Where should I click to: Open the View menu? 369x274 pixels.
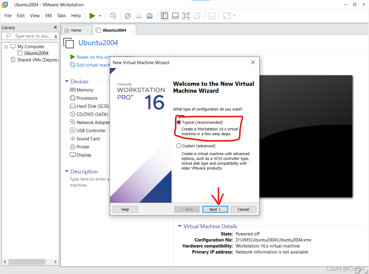(35, 16)
